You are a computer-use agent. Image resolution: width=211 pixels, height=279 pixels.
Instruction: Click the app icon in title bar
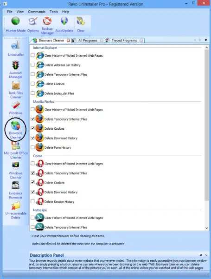click(5, 4)
